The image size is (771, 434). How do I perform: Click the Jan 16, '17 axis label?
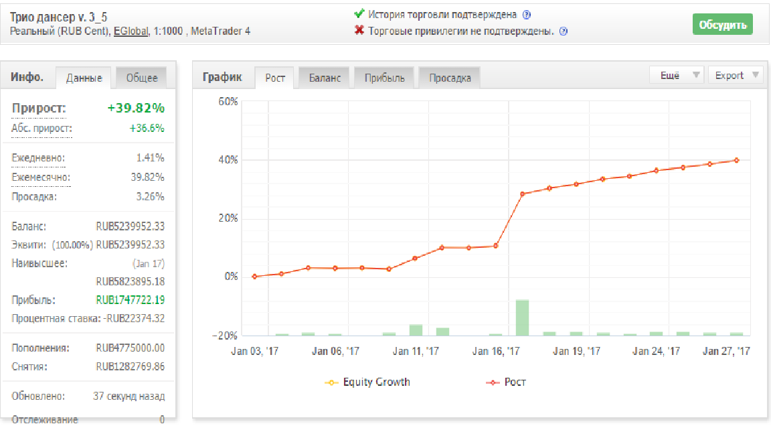[x=496, y=352]
